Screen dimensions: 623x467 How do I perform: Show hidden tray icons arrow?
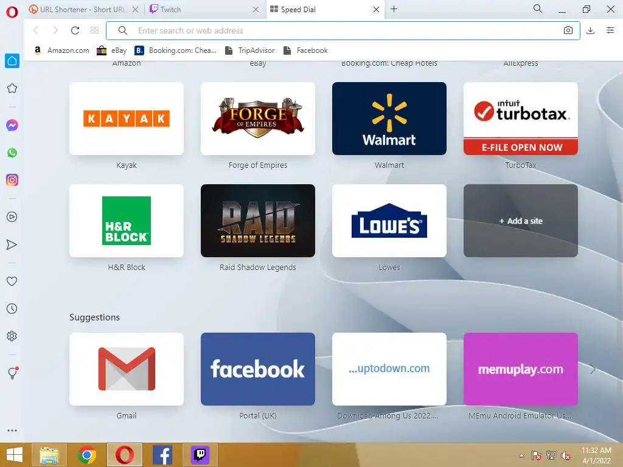click(521, 455)
